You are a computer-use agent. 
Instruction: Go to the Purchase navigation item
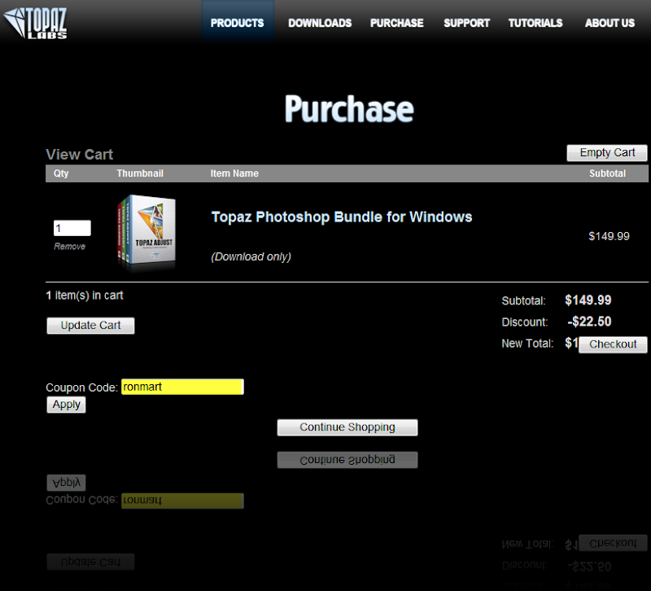396,23
